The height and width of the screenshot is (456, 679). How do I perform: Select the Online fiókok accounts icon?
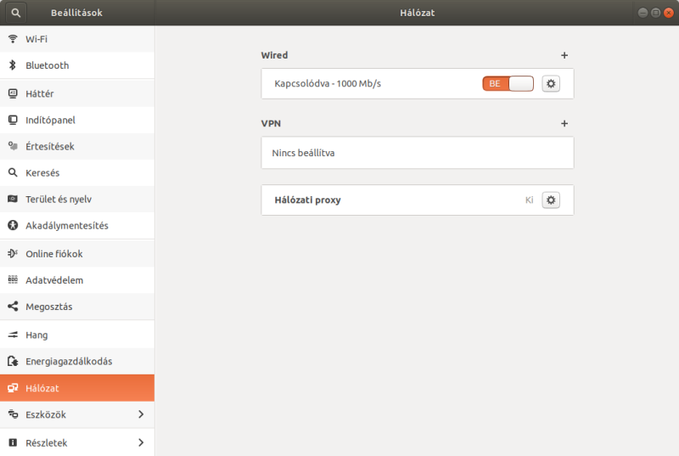click(x=13, y=254)
